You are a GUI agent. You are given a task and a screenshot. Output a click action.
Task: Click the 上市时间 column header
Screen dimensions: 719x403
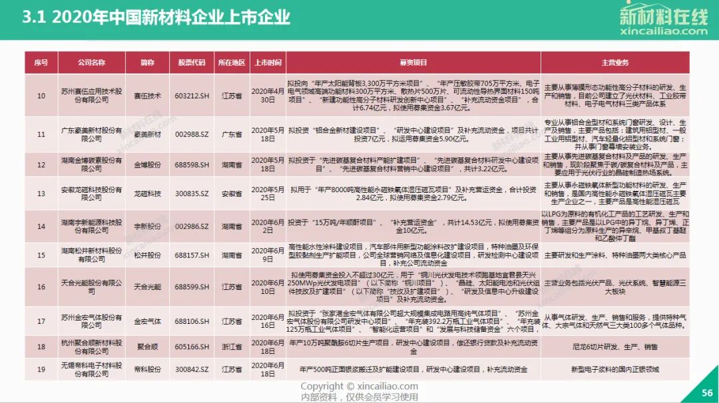[x=268, y=63]
